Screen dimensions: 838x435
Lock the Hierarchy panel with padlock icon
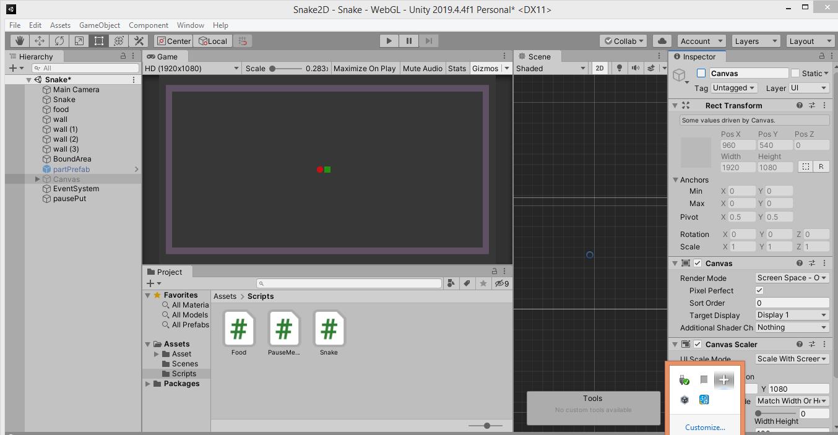(x=123, y=56)
